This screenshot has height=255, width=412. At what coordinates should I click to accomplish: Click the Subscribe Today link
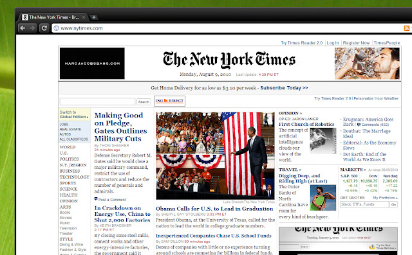pos(284,88)
